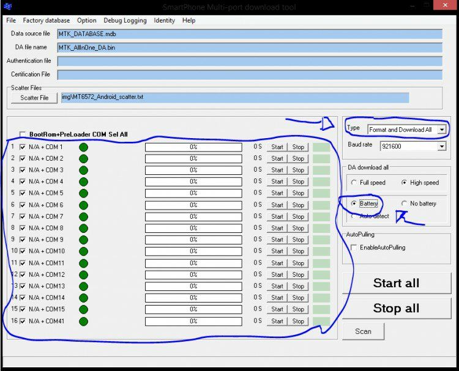Click the green status light for COM 5
The image size is (459, 371).
(x=83, y=193)
